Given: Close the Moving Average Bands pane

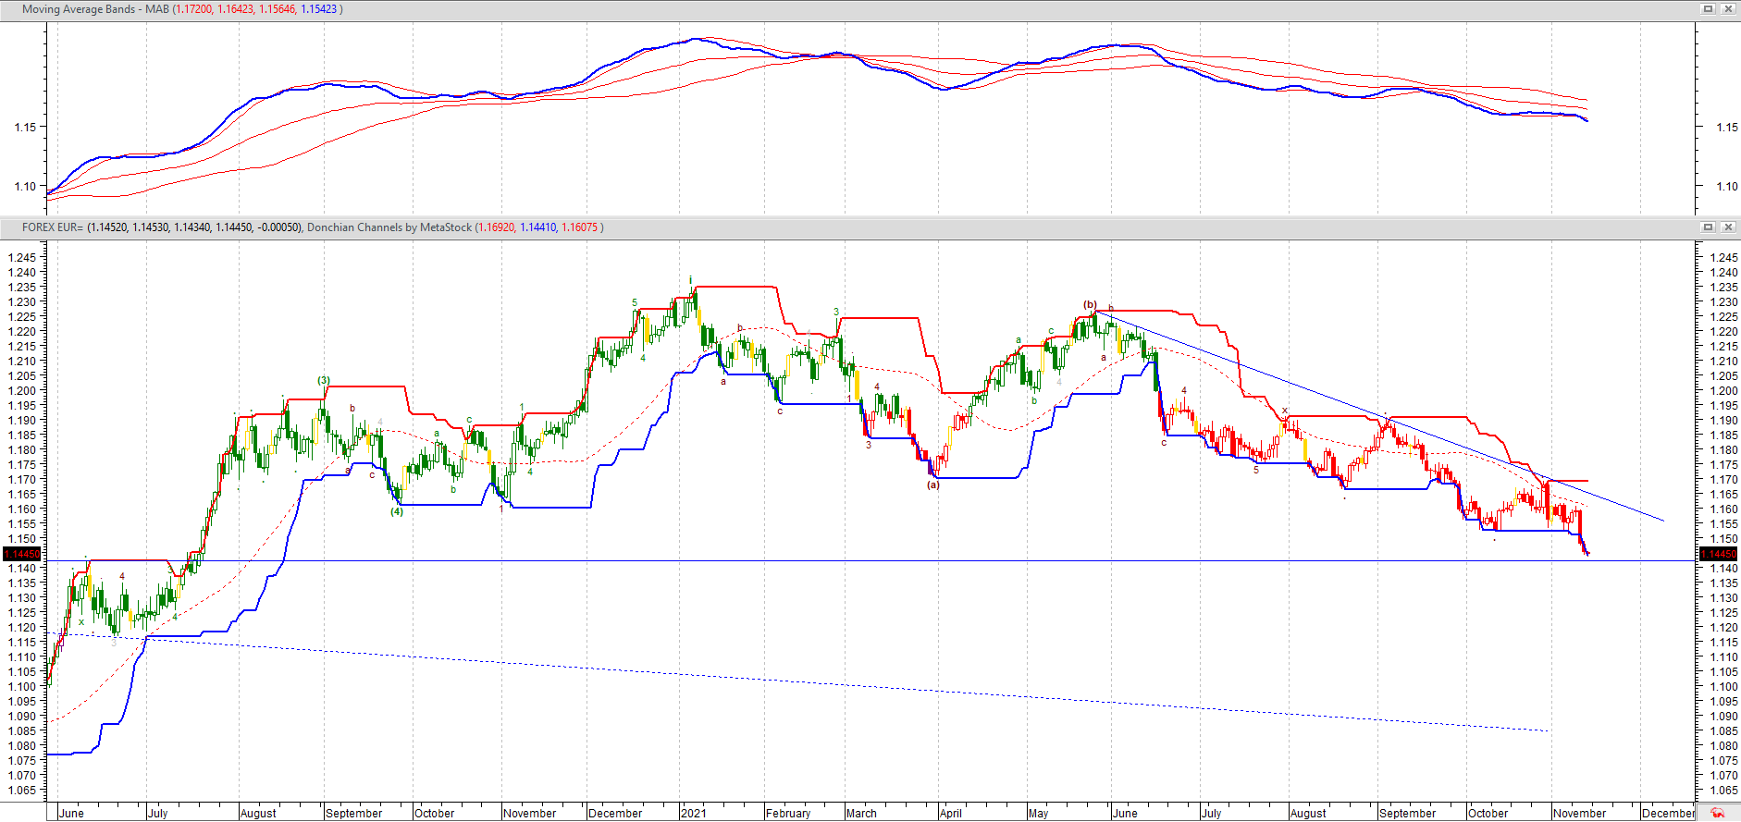Looking at the screenshot, I should 1727,8.
